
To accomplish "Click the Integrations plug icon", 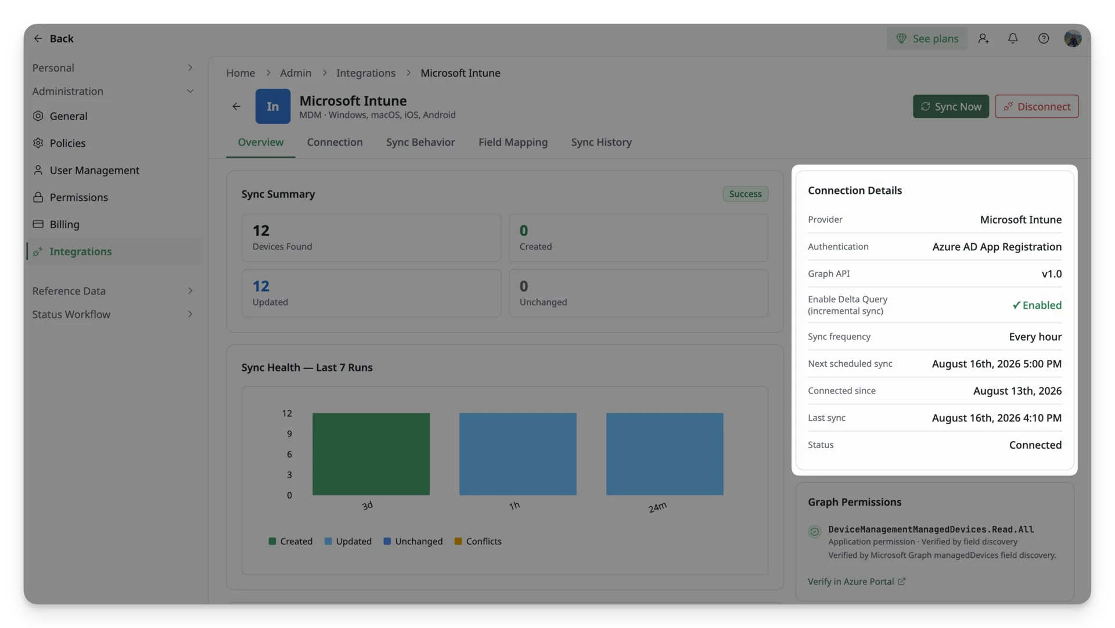I will point(38,251).
